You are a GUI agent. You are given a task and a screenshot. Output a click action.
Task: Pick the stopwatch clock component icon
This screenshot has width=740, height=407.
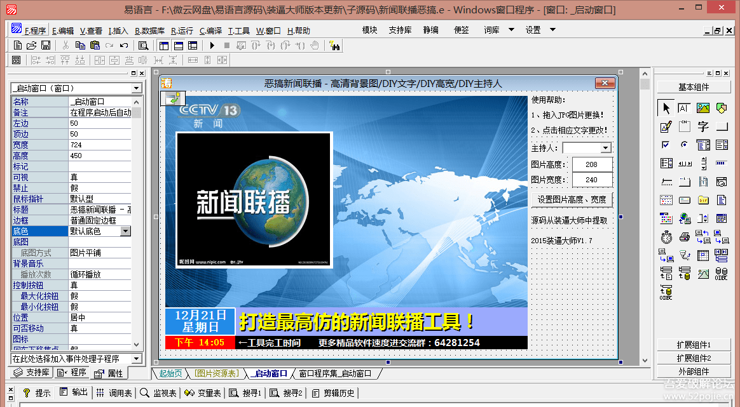666,237
